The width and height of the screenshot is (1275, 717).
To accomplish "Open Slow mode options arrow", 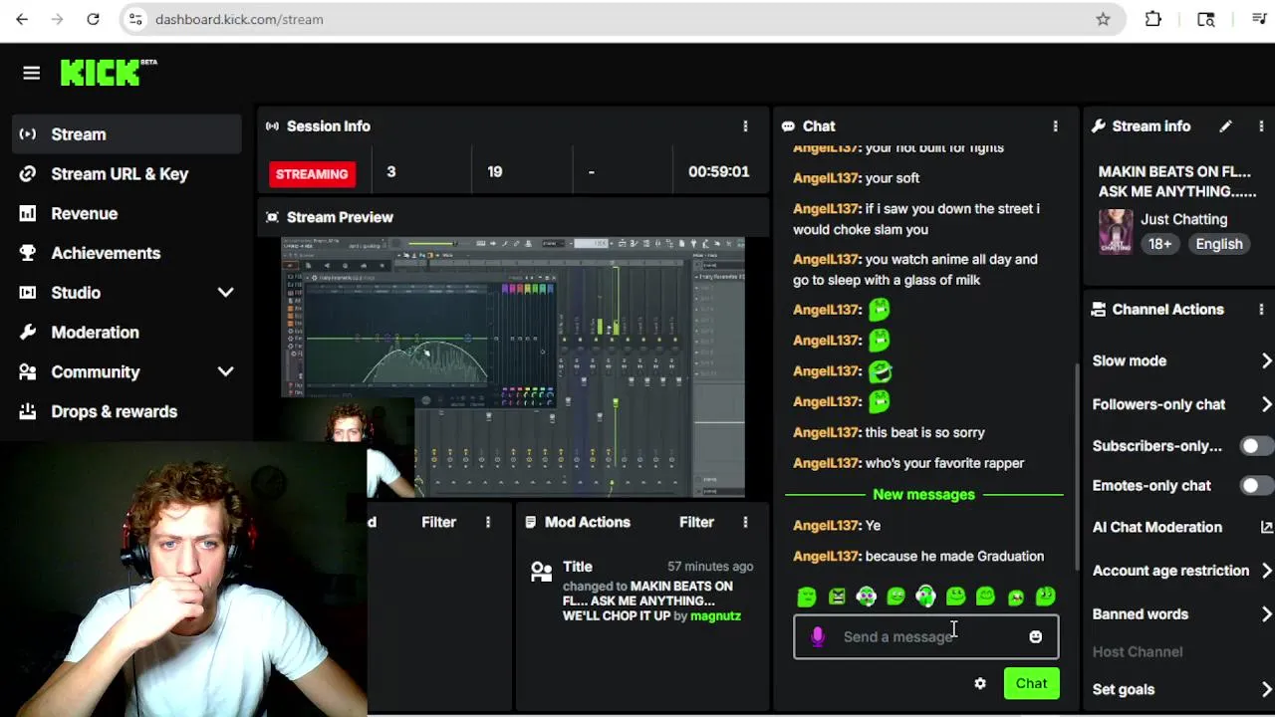I will click(x=1266, y=360).
